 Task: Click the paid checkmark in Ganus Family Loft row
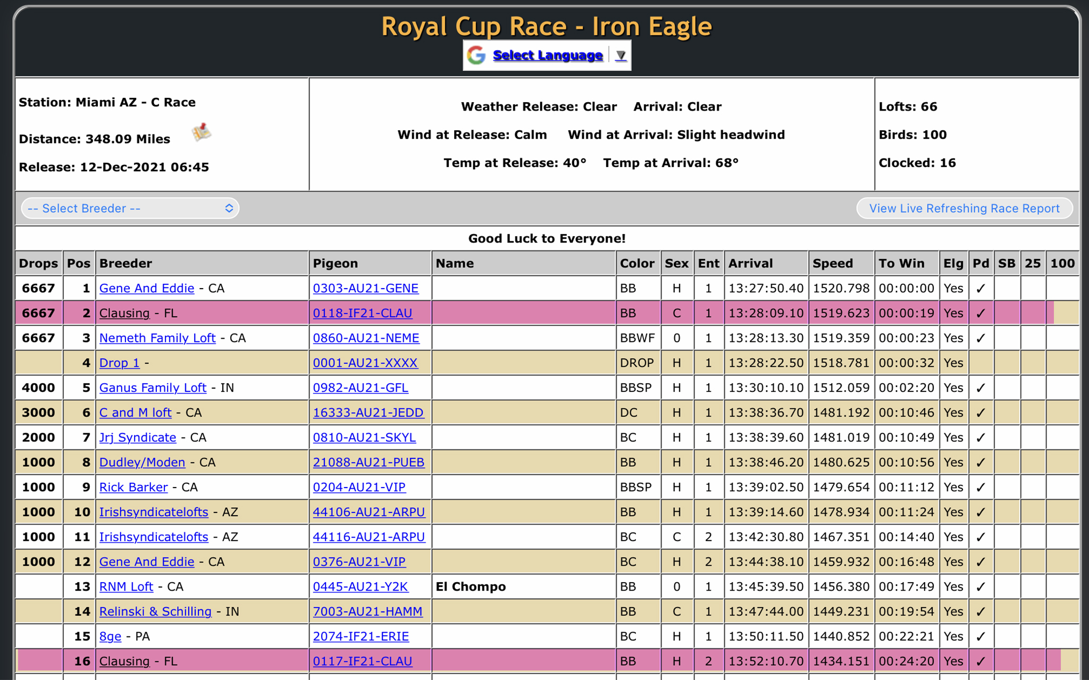(981, 388)
